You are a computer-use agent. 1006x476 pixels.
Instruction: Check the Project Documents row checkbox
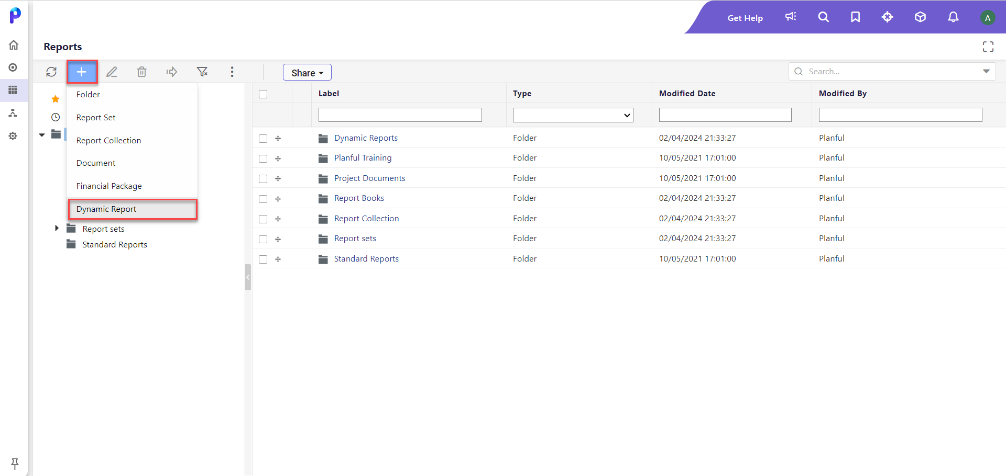(263, 179)
